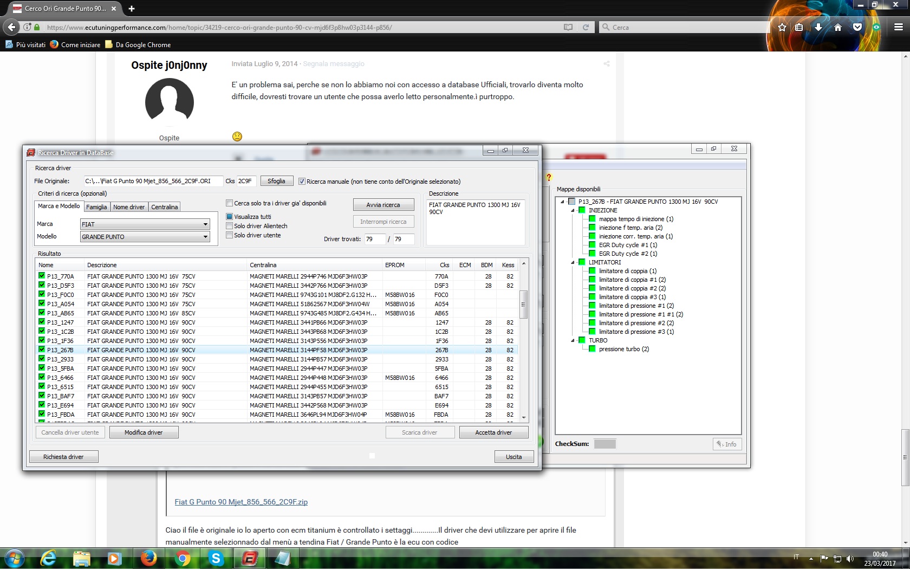This screenshot has width=910, height=569.
Task: Check Cerca solo tra i driver gia' disponibili
Action: 230,203
